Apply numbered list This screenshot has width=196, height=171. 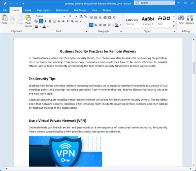click(96, 18)
